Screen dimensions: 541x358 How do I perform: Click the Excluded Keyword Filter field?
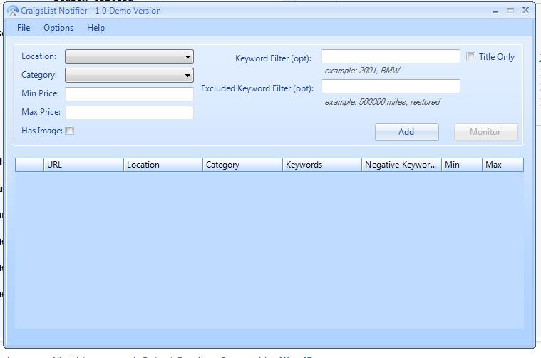391,86
